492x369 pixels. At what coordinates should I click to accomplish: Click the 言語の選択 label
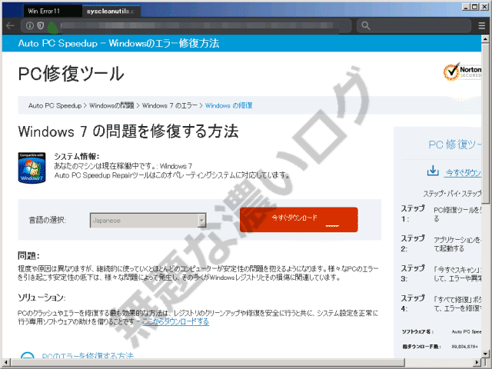click(48, 220)
